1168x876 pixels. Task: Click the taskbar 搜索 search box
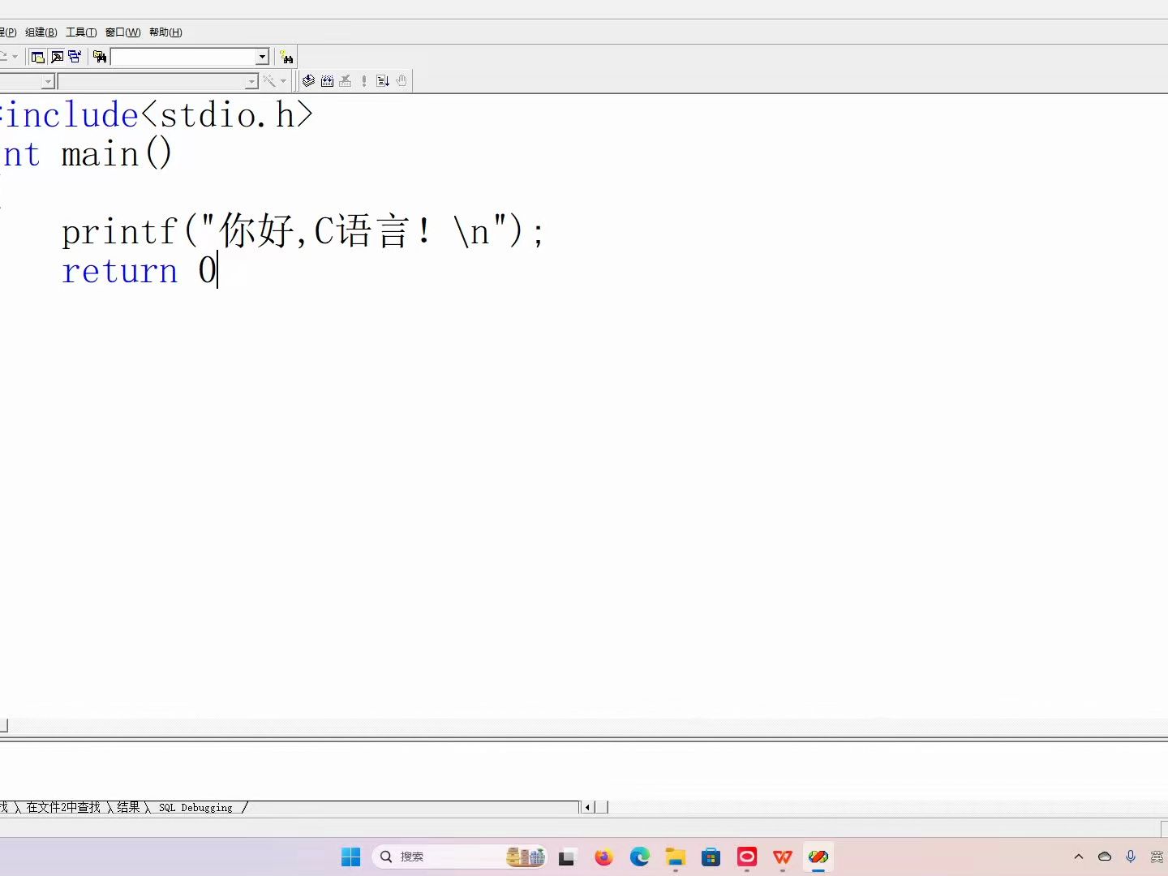460,857
